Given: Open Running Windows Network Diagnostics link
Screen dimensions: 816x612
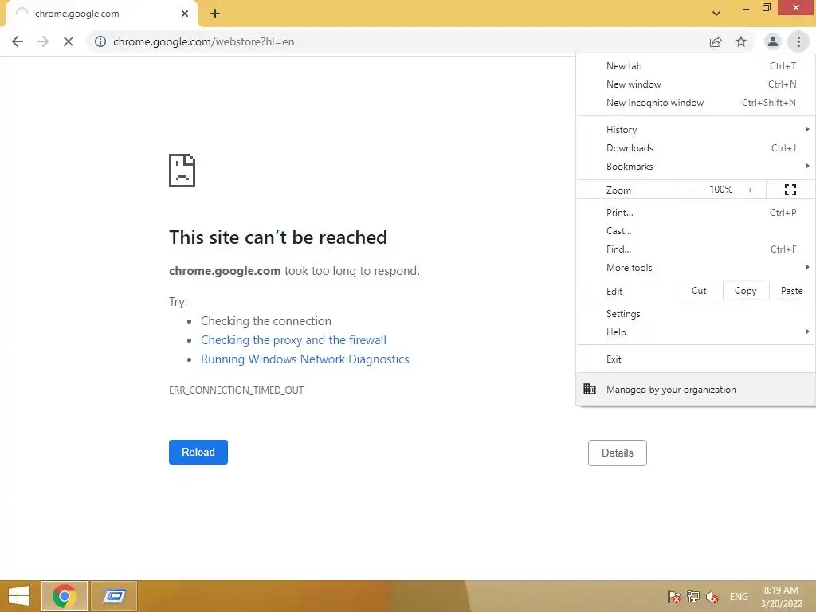Looking at the screenshot, I should coord(305,359).
